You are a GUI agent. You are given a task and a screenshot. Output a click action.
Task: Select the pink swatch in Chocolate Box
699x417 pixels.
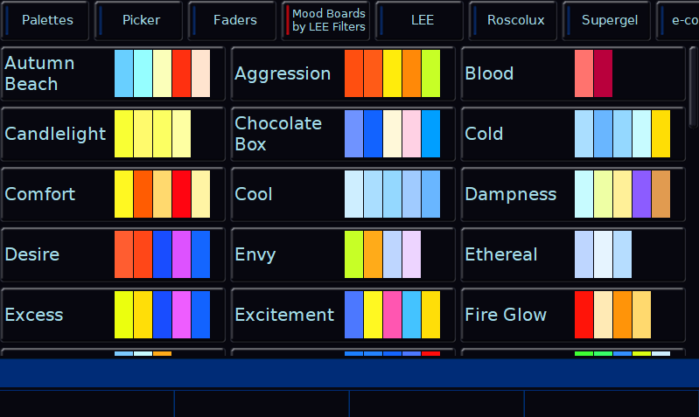411,134
